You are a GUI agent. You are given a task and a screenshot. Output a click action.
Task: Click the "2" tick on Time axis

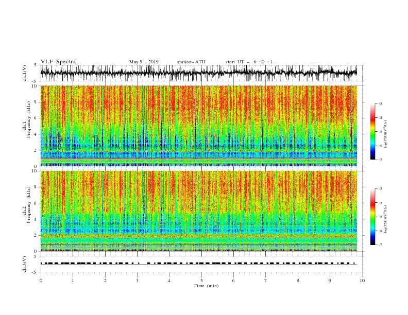(x=105, y=281)
